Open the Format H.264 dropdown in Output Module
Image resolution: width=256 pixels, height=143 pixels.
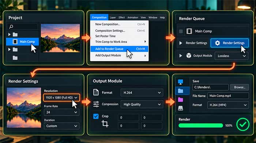click(142, 93)
